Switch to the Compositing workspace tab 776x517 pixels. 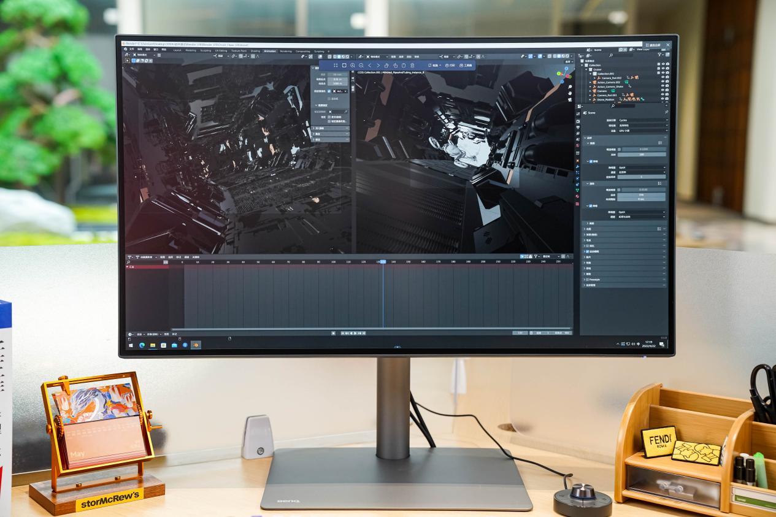tap(302, 51)
